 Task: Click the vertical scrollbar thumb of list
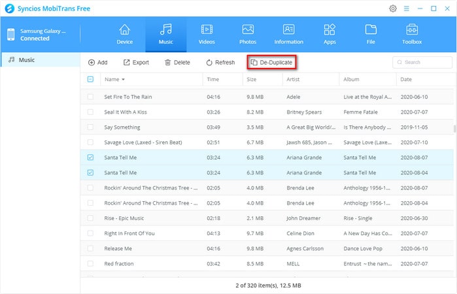454,129
